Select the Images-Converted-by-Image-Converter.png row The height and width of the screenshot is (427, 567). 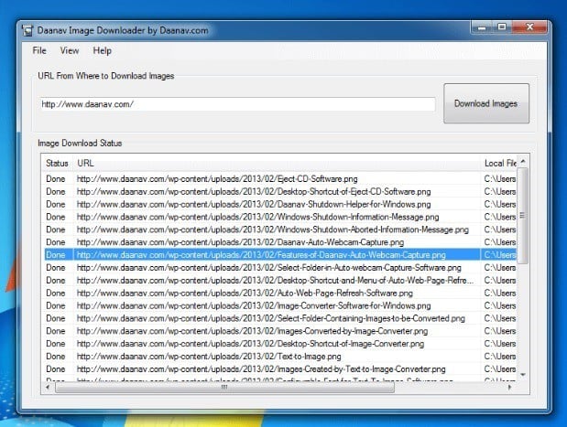(x=280, y=331)
